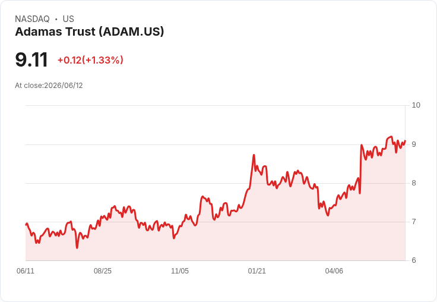Select the 11/05 x-axis date label
Viewport: 437px width, 302px height.
[x=180, y=270]
